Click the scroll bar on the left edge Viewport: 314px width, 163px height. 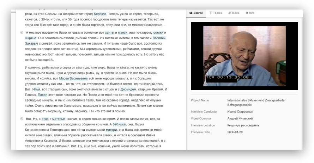13,12
